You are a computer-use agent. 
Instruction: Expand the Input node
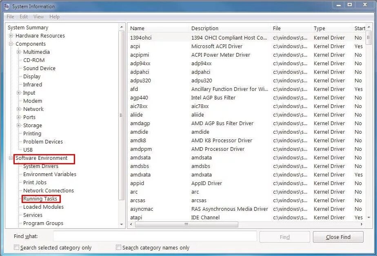[x=18, y=93]
